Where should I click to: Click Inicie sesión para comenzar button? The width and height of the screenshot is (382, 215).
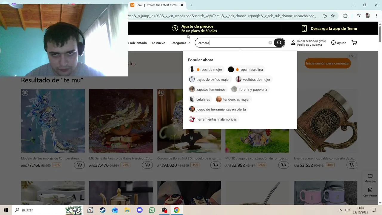pyautogui.click(x=328, y=63)
